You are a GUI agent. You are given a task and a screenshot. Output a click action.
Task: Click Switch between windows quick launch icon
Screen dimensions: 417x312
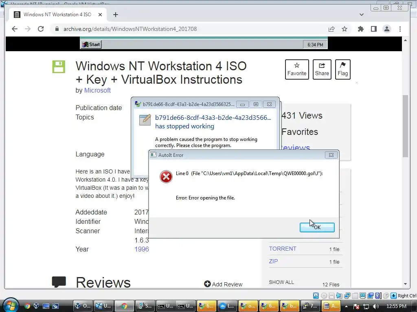[55, 306]
